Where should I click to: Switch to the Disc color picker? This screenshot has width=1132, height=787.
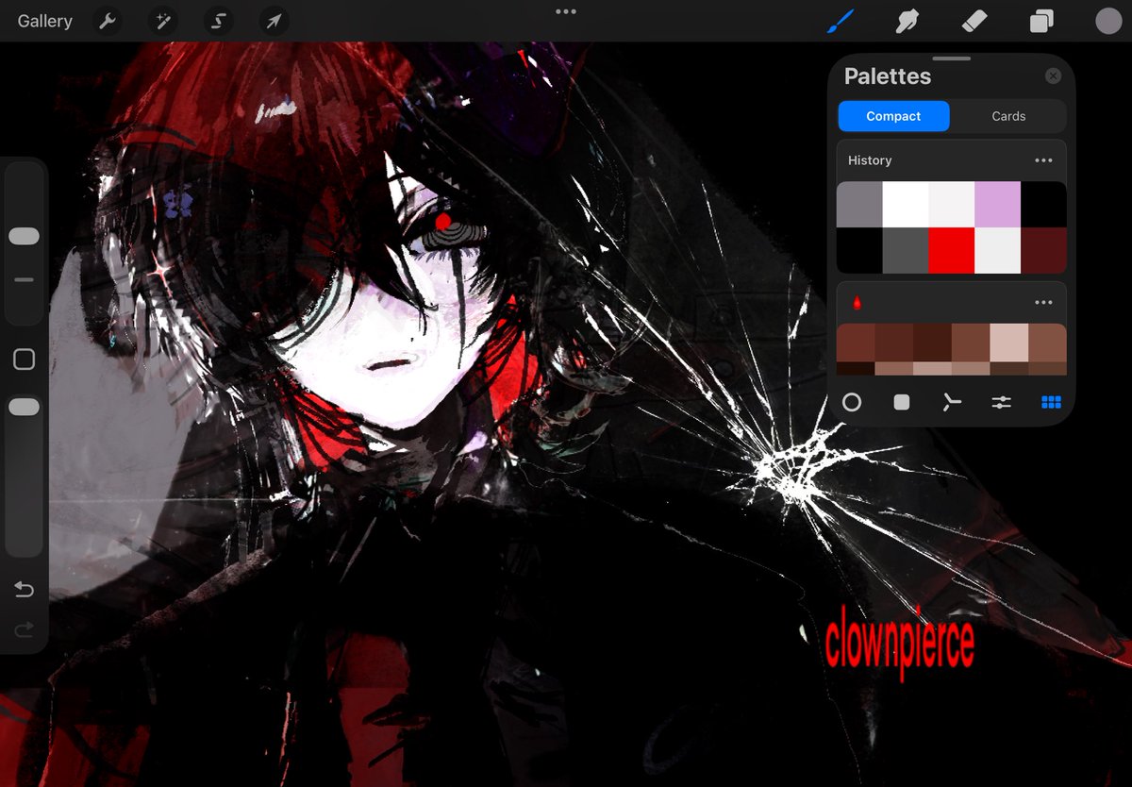pyautogui.click(x=852, y=403)
